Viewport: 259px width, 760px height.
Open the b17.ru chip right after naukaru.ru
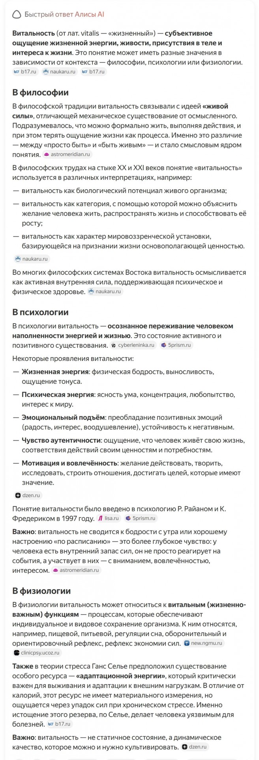[94, 72]
